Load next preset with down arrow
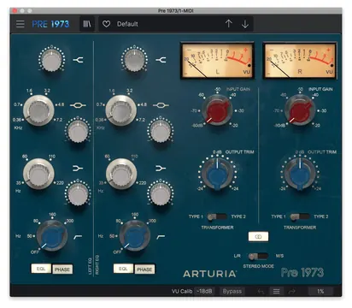 pos(245,24)
